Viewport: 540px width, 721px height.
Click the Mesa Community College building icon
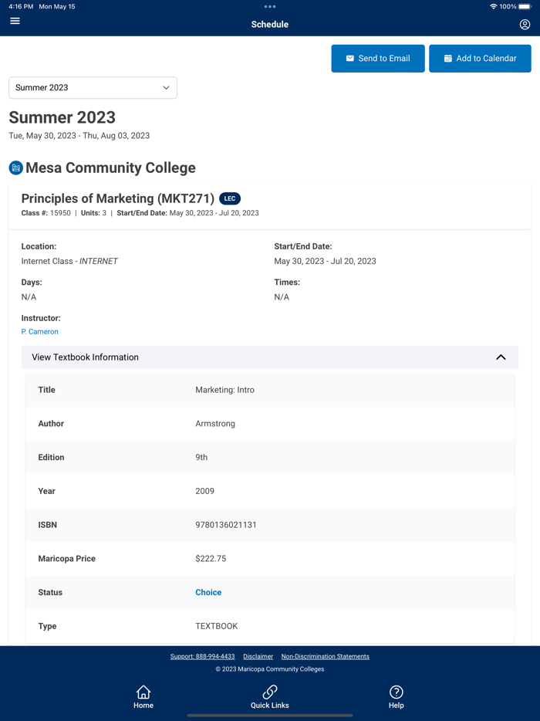click(x=15, y=168)
